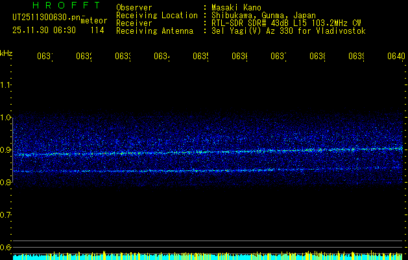The image size is (408, 260).
Task: Click the Receiver label
Action: coord(134,23)
